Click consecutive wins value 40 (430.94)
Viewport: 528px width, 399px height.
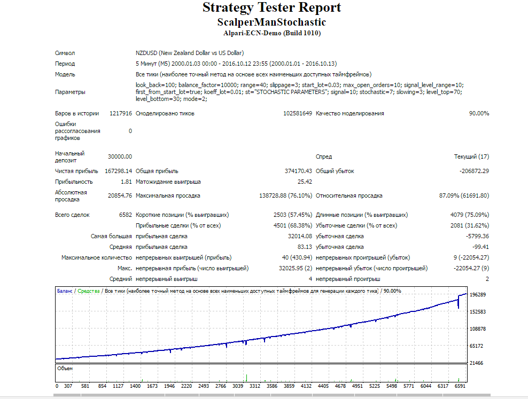[x=297, y=257]
